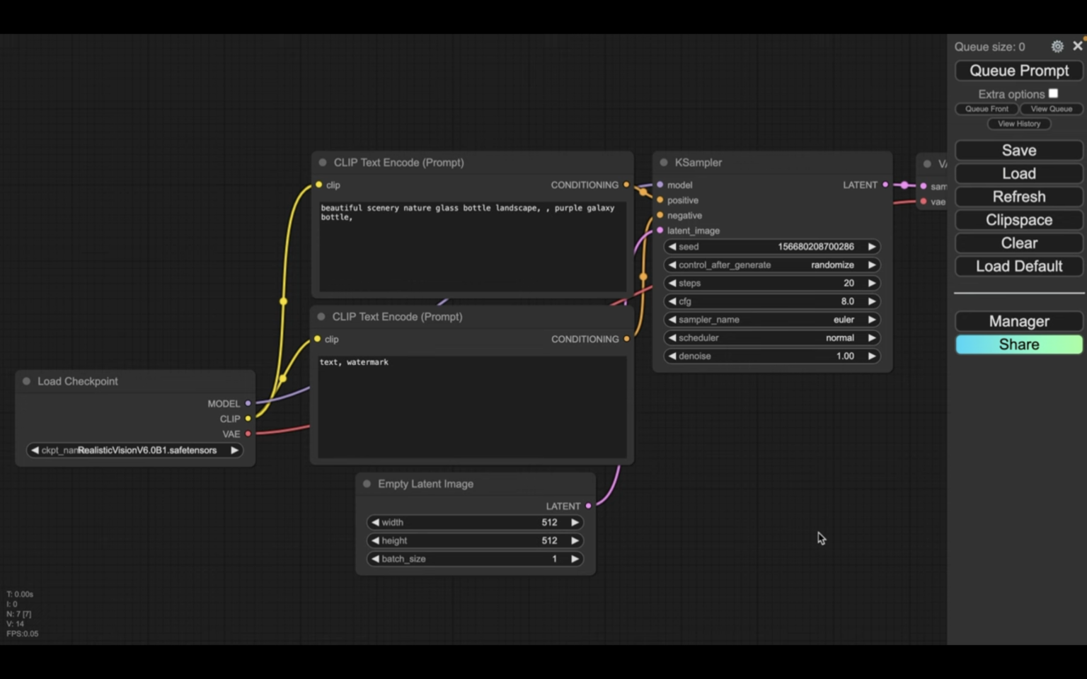The image size is (1087, 679).
Task: Decrease batch_size with the left arrow
Action: pos(375,559)
